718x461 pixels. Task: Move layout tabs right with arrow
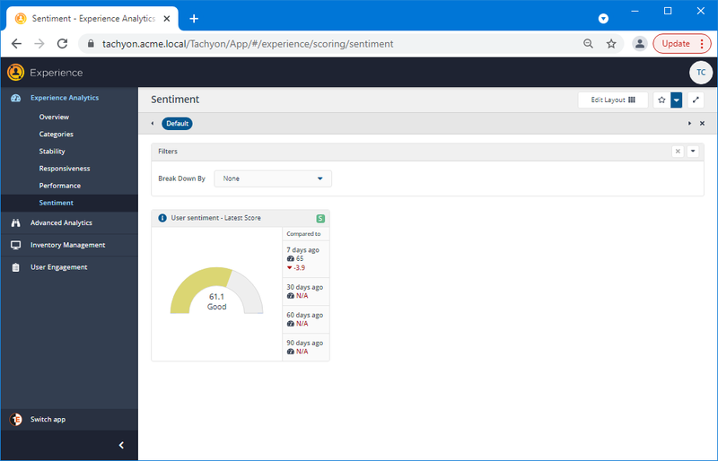[x=689, y=124]
